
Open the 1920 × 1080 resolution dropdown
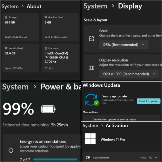point(129,74)
